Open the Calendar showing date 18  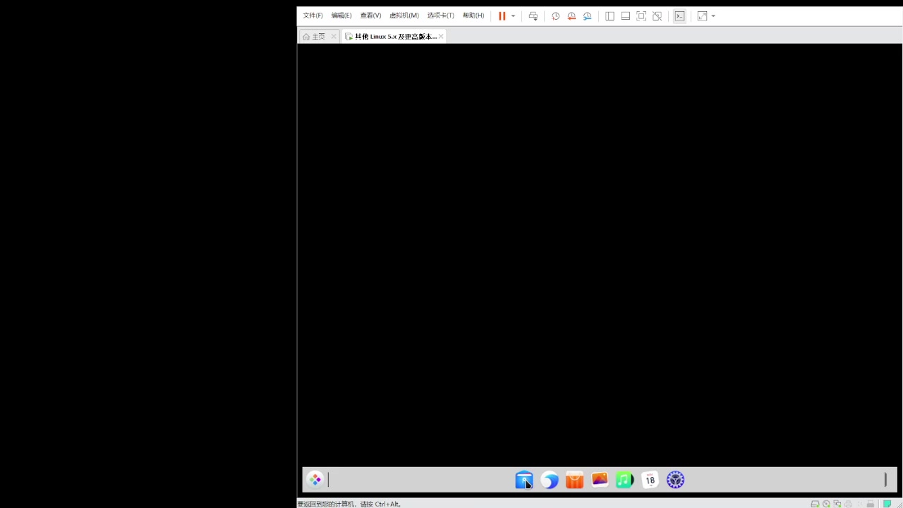649,480
